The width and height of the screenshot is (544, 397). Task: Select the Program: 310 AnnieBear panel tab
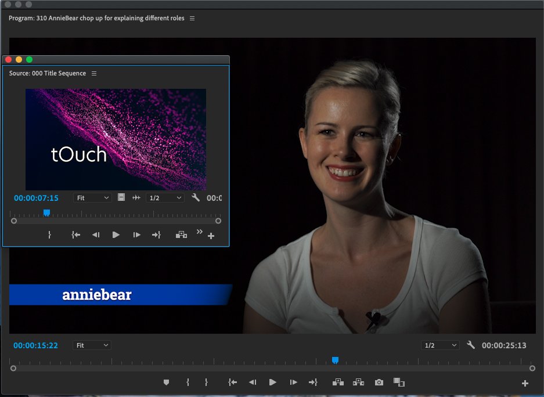[96, 19]
